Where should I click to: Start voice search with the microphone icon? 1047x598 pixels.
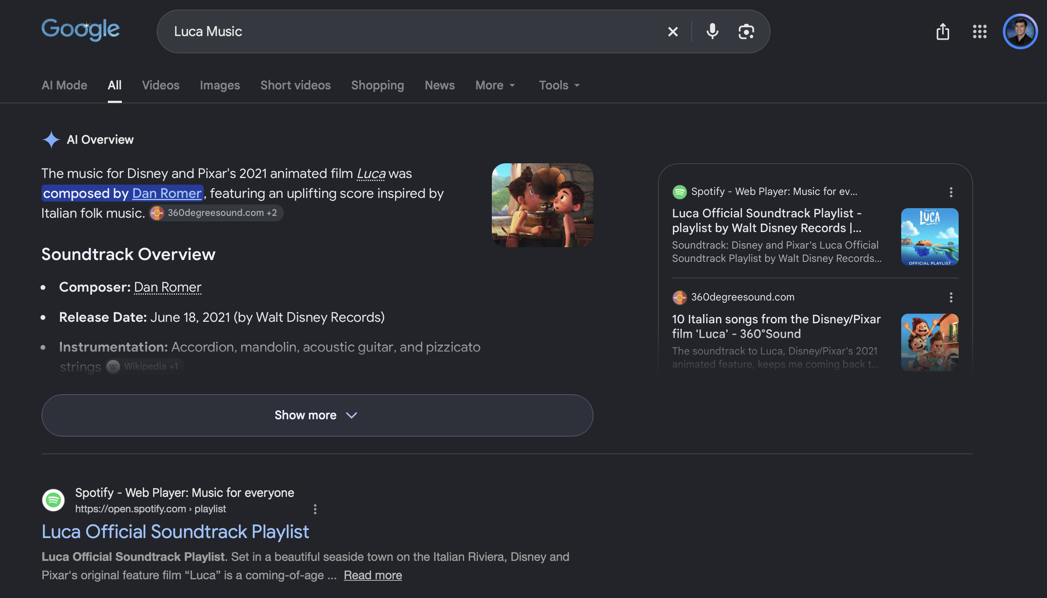coord(712,32)
